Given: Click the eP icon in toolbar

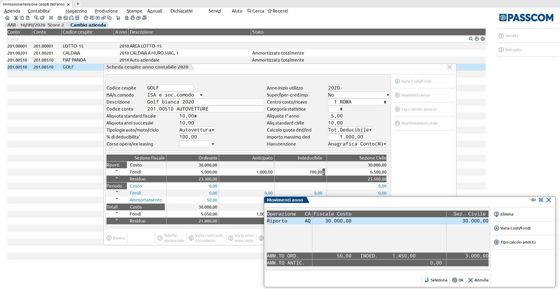Looking at the screenshot, I should coord(104,18).
